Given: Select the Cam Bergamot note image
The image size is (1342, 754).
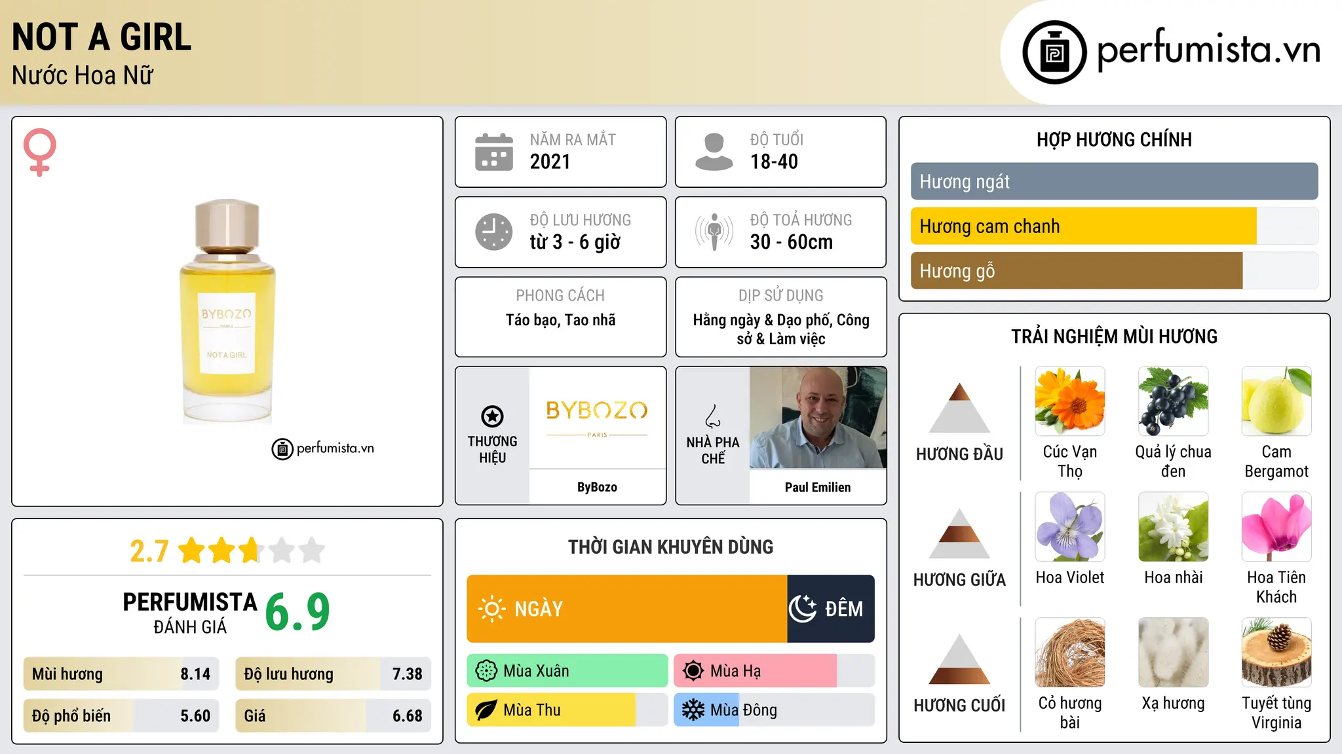Looking at the screenshot, I should [x=1276, y=401].
